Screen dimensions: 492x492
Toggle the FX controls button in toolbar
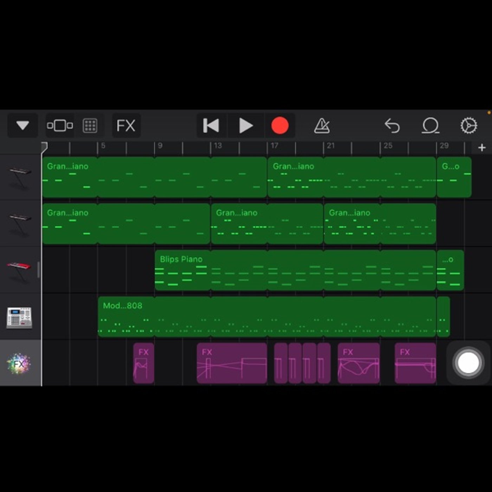[x=126, y=125]
